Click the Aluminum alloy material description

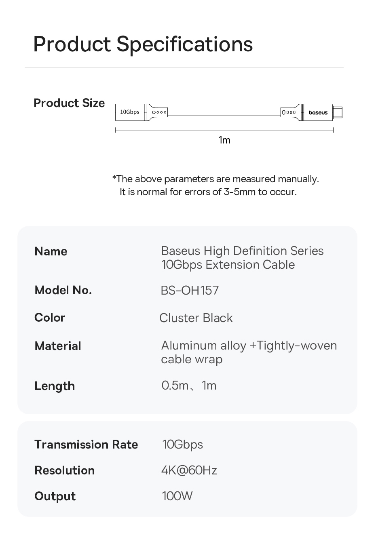tap(249, 352)
